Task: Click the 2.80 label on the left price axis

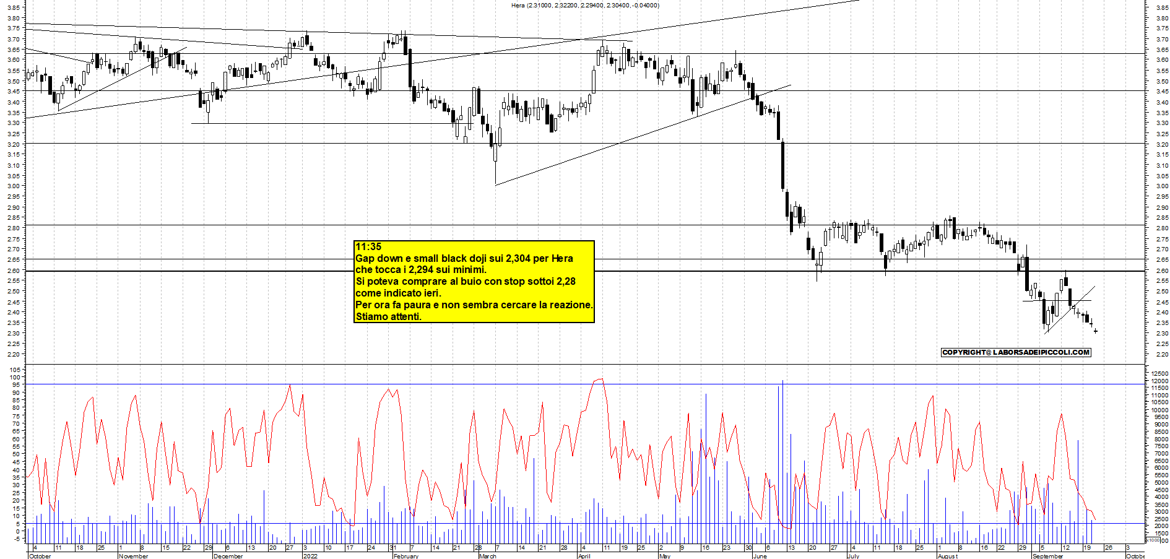Action: click(x=14, y=228)
